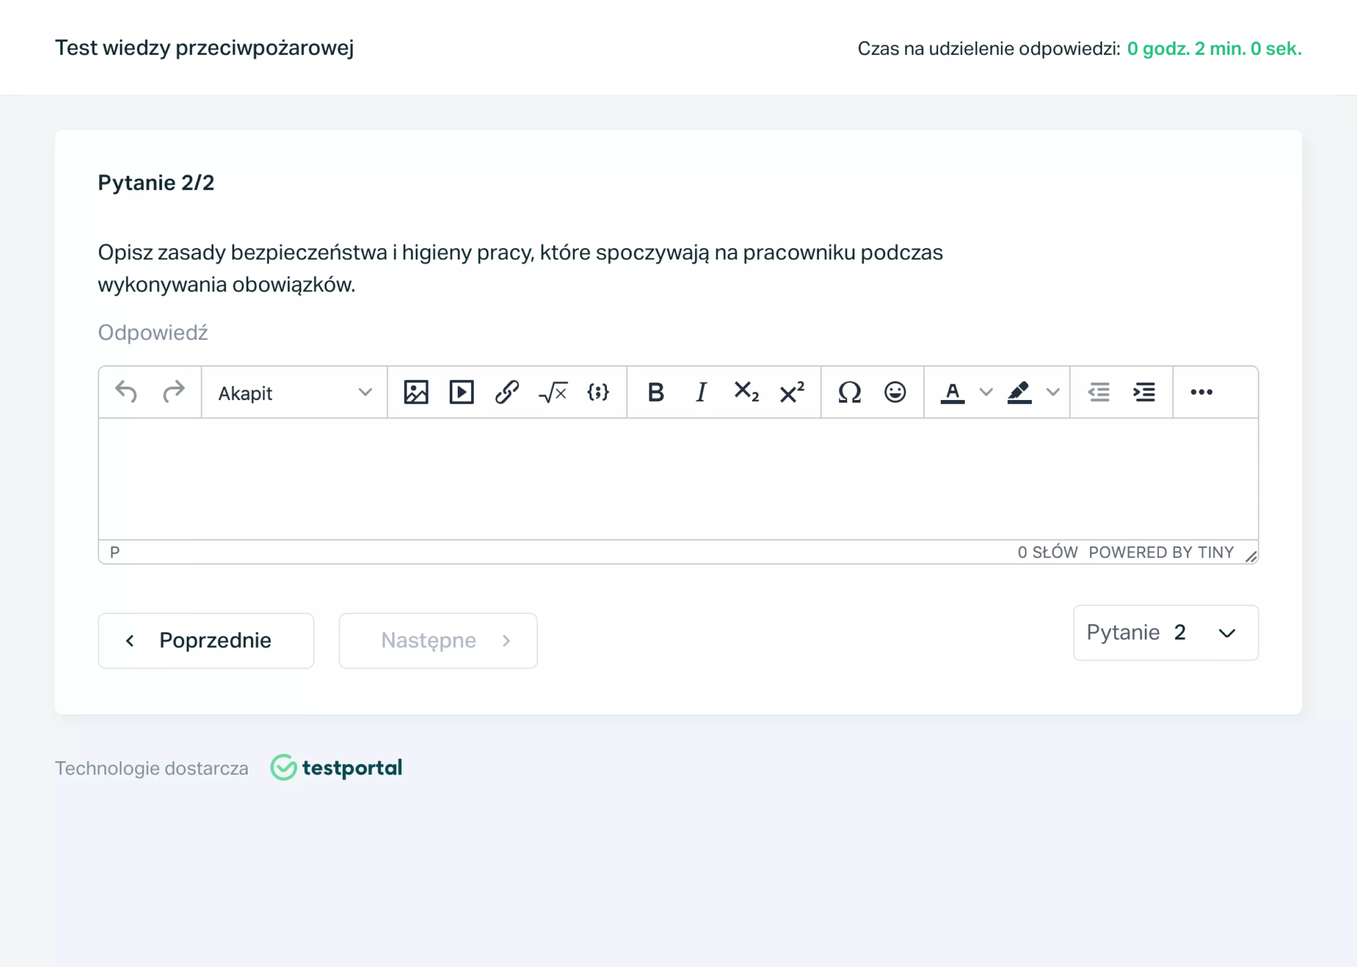Image resolution: width=1357 pixels, height=967 pixels.
Task: Open the POWERED BY TINY link
Action: 1161,553
